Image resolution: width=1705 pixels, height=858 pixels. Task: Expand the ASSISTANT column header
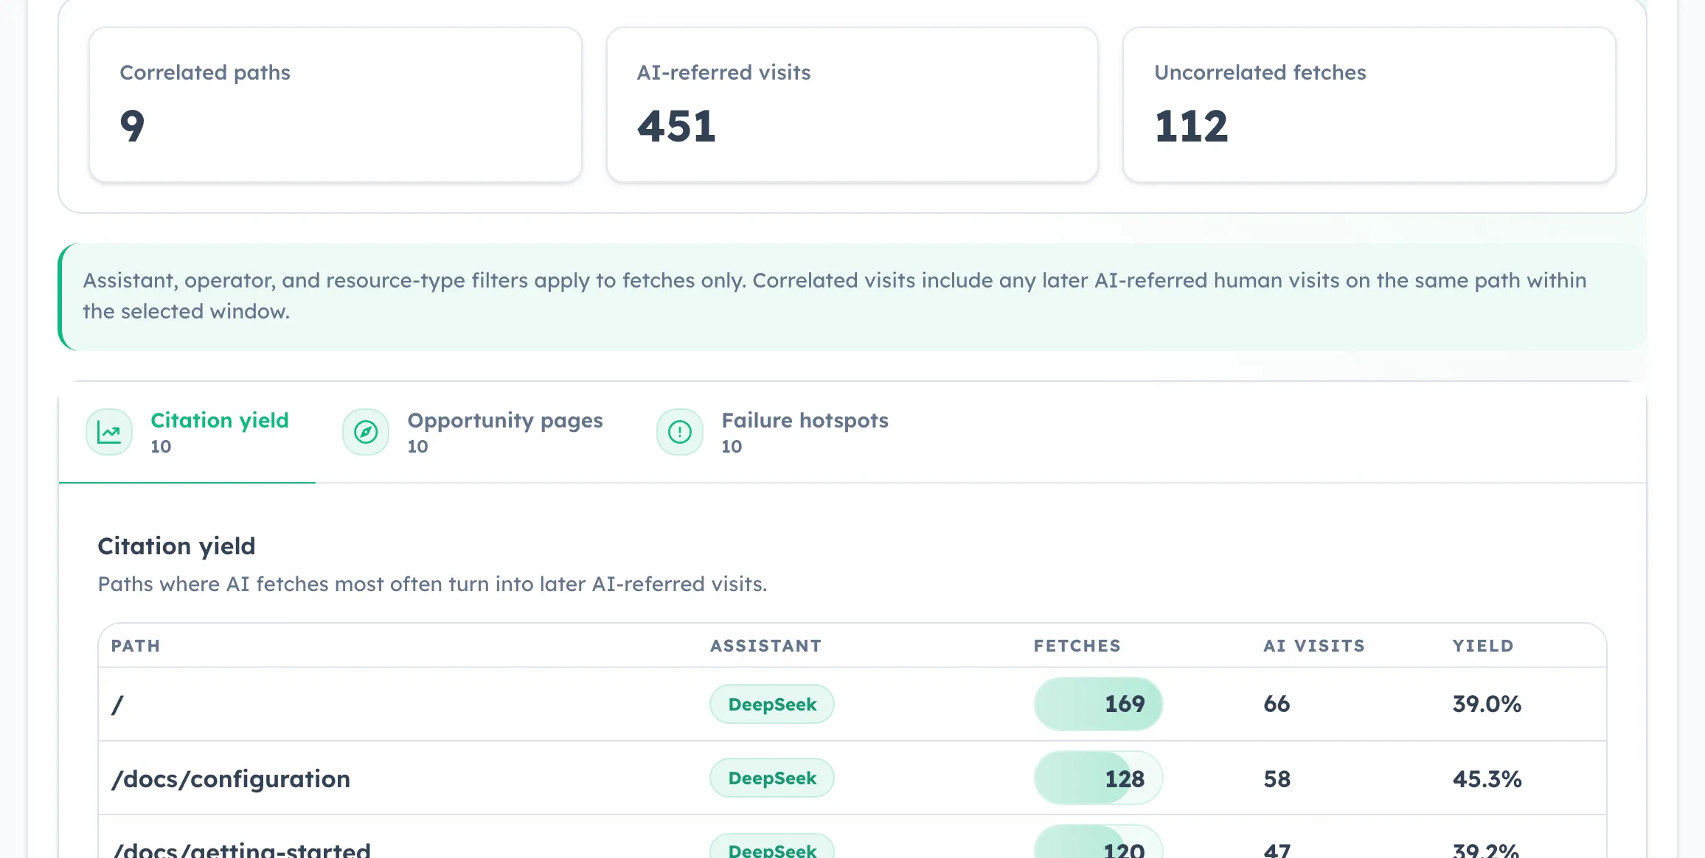[765, 646]
